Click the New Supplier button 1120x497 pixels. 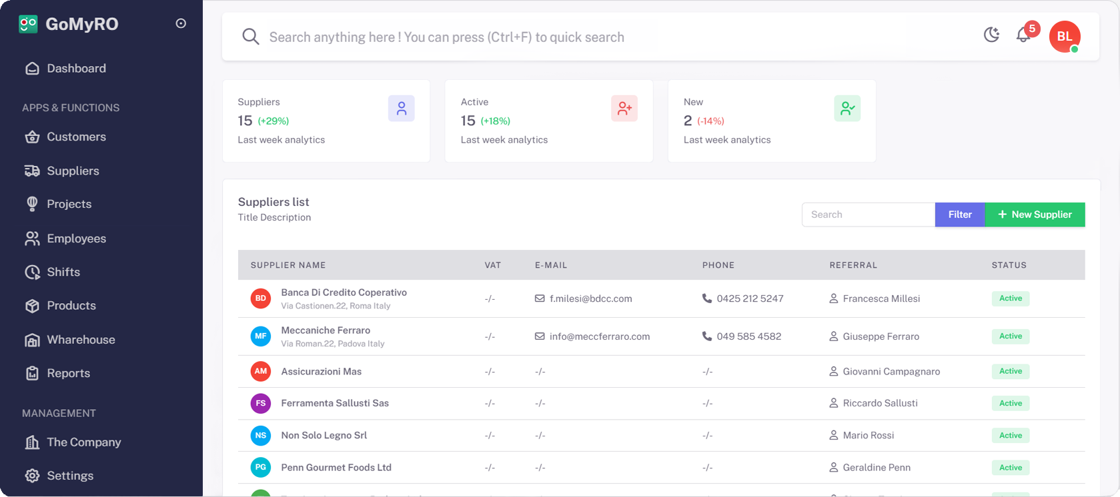[1035, 215]
